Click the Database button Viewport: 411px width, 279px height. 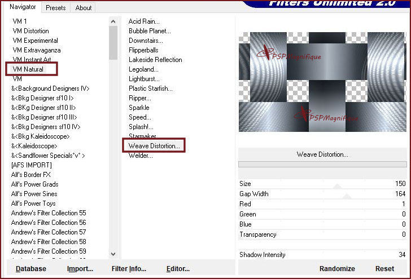tap(31, 269)
